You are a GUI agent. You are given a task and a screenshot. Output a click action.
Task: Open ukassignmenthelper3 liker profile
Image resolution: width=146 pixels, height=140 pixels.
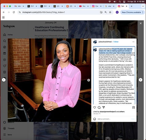(x=108, y=112)
